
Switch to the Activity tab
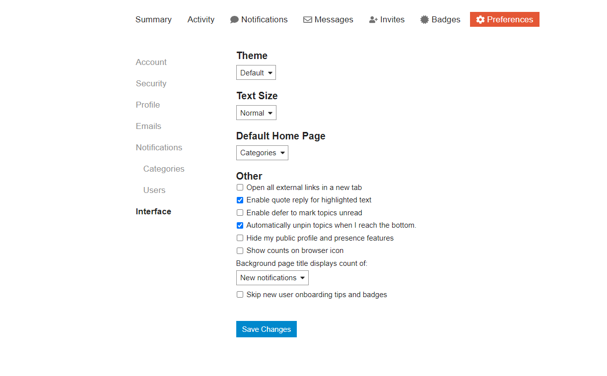[201, 19]
